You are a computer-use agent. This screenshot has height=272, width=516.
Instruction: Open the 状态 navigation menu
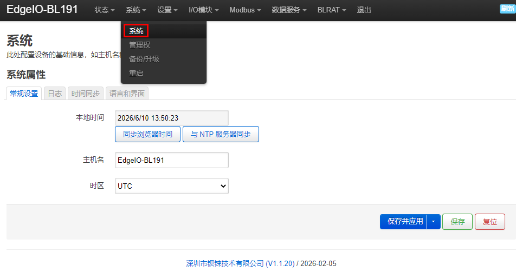[104, 10]
